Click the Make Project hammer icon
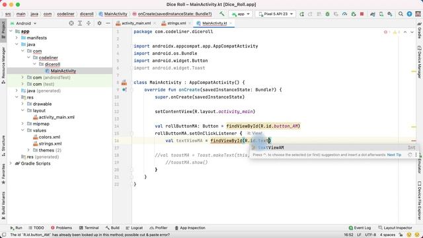This screenshot has width=423, height=238. [x=222, y=14]
